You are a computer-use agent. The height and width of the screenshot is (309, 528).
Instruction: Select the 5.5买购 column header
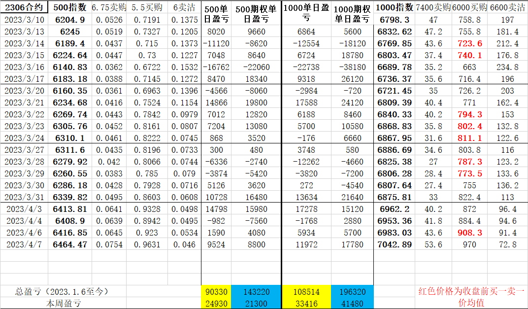[x=147, y=7]
